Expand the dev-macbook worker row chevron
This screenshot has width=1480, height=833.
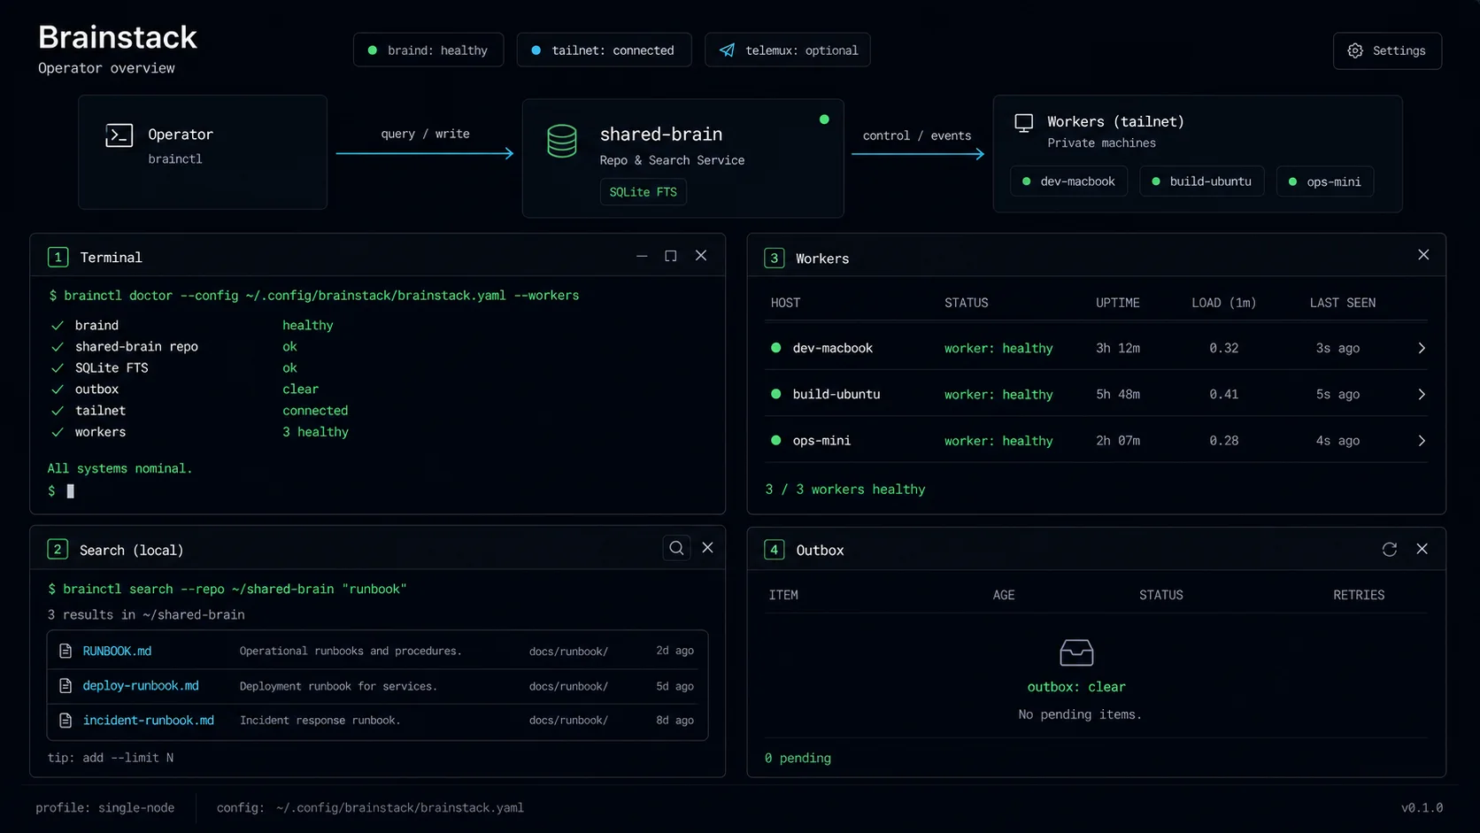pos(1422,349)
